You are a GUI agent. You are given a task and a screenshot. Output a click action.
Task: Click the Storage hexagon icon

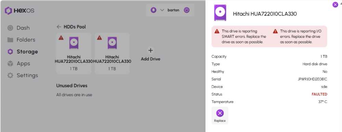click(x=10, y=52)
